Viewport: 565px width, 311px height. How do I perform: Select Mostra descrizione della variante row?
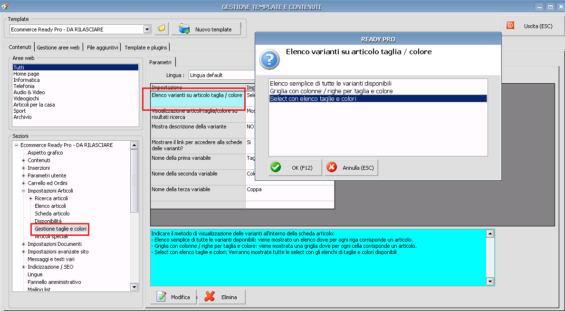click(198, 130)
